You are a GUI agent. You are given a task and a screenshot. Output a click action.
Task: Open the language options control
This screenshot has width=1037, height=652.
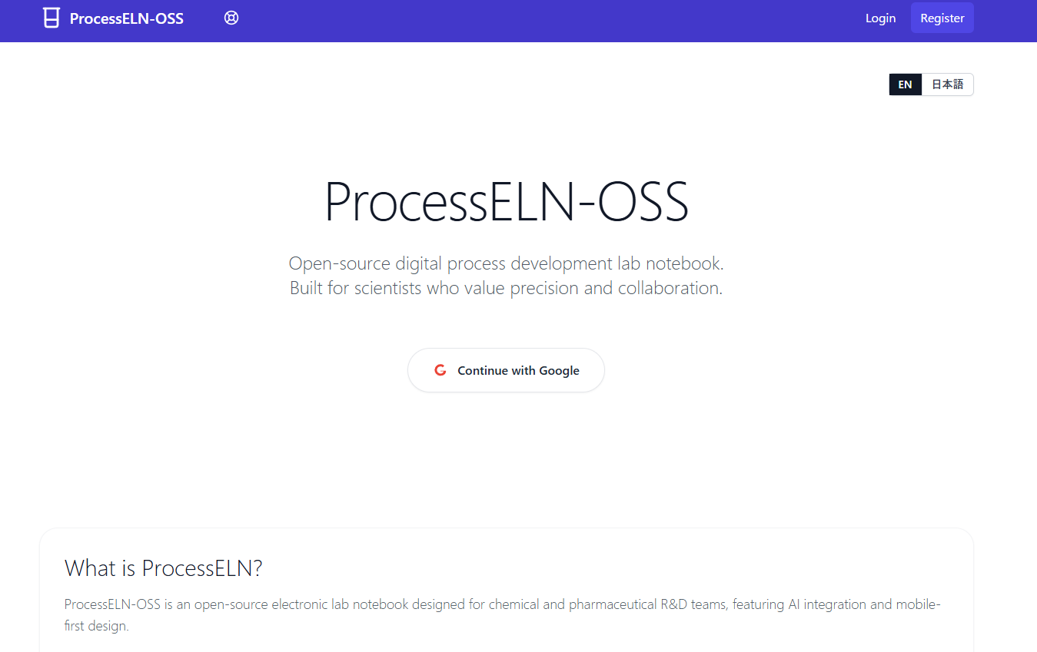(931, 84)
